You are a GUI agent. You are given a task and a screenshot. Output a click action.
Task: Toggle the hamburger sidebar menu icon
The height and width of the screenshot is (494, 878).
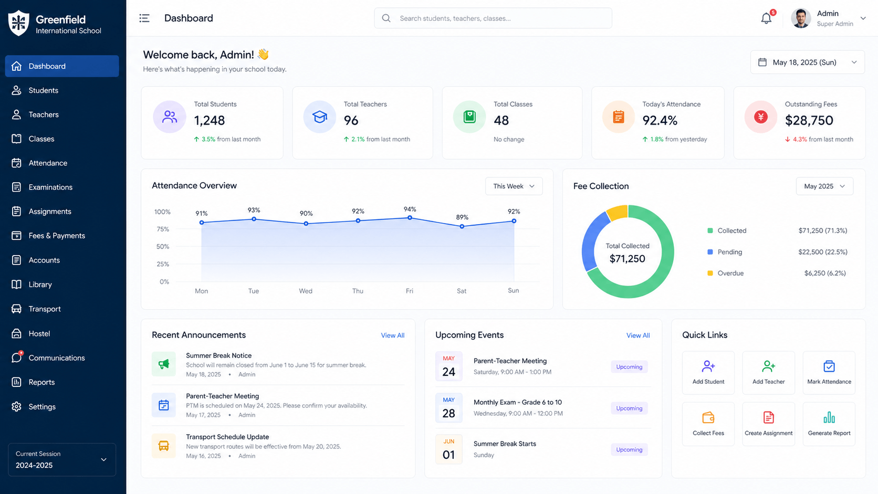144,18
